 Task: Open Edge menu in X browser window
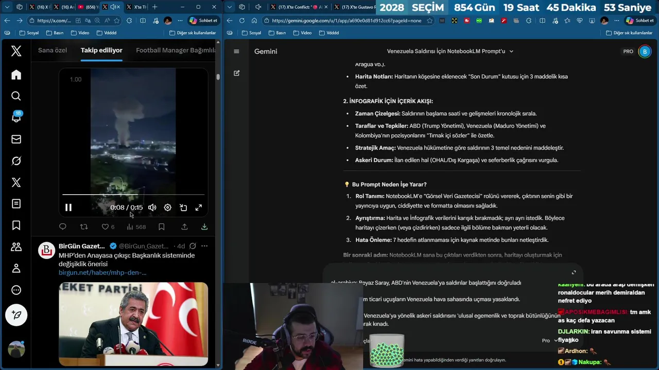180,21
